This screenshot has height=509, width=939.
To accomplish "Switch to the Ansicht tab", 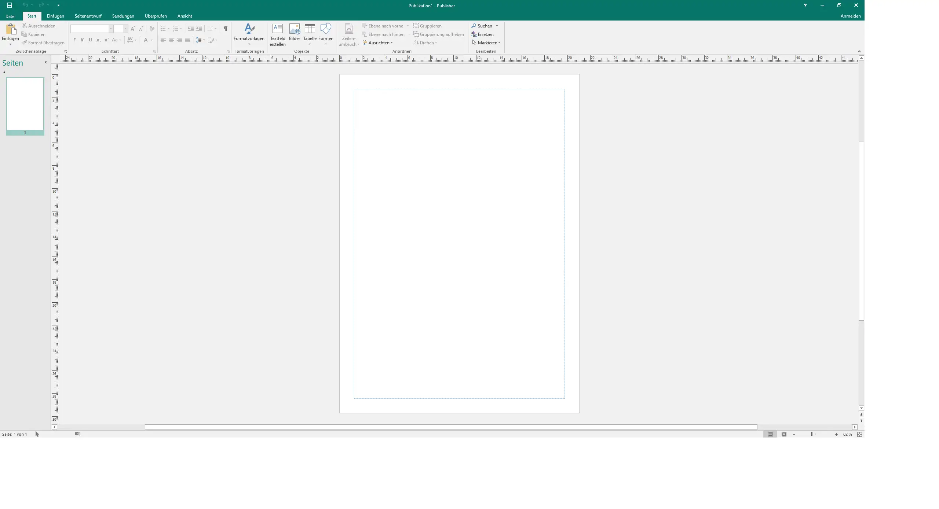I will pyautogui.click(x=184, y=16).
